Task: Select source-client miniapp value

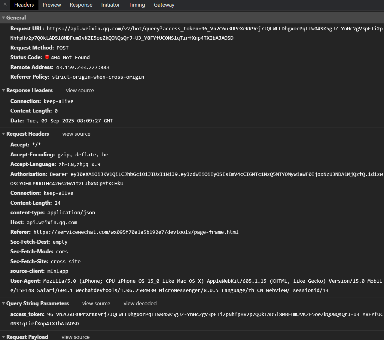Action: pos(58,271)
